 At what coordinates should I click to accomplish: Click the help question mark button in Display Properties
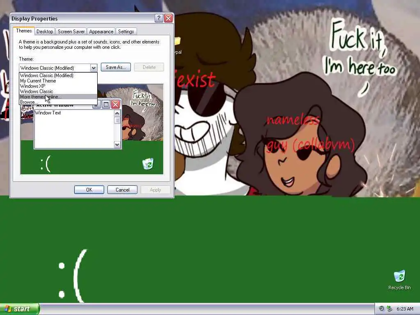click(x=159, y=18)
